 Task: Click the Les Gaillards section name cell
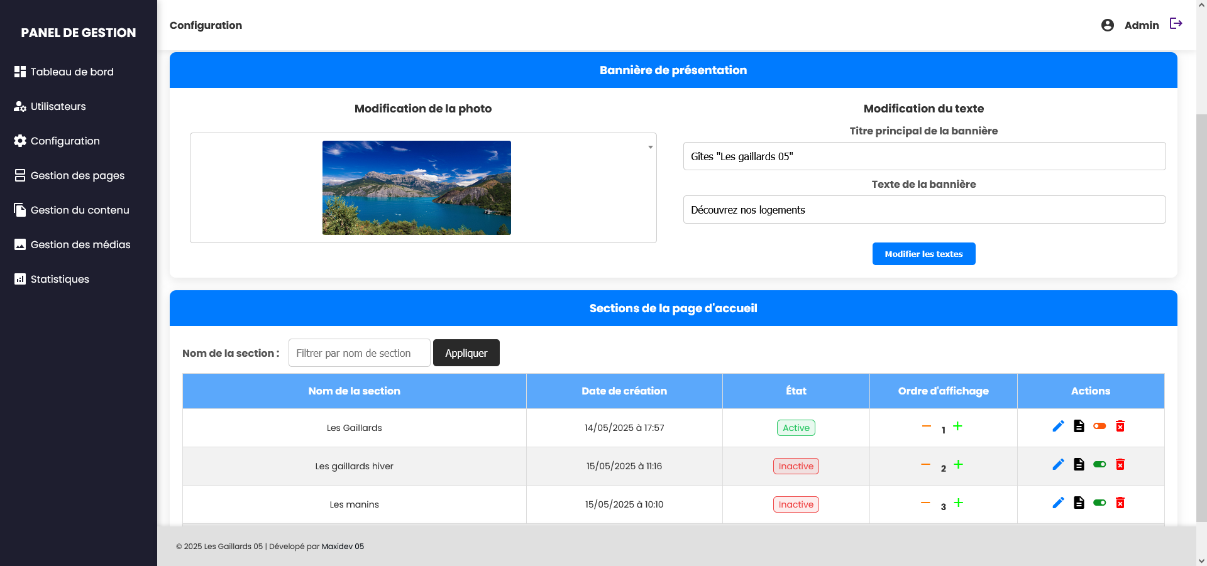pyautogui.click(x=355, y=428)
